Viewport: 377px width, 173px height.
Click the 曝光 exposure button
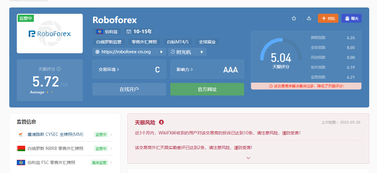pos(352,18)
